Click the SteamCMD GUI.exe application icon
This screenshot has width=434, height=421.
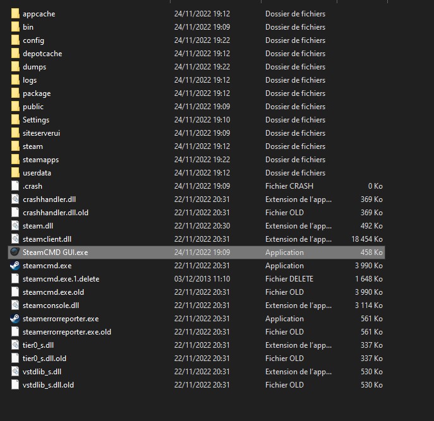pyautogui.click(x=15, y=252)
